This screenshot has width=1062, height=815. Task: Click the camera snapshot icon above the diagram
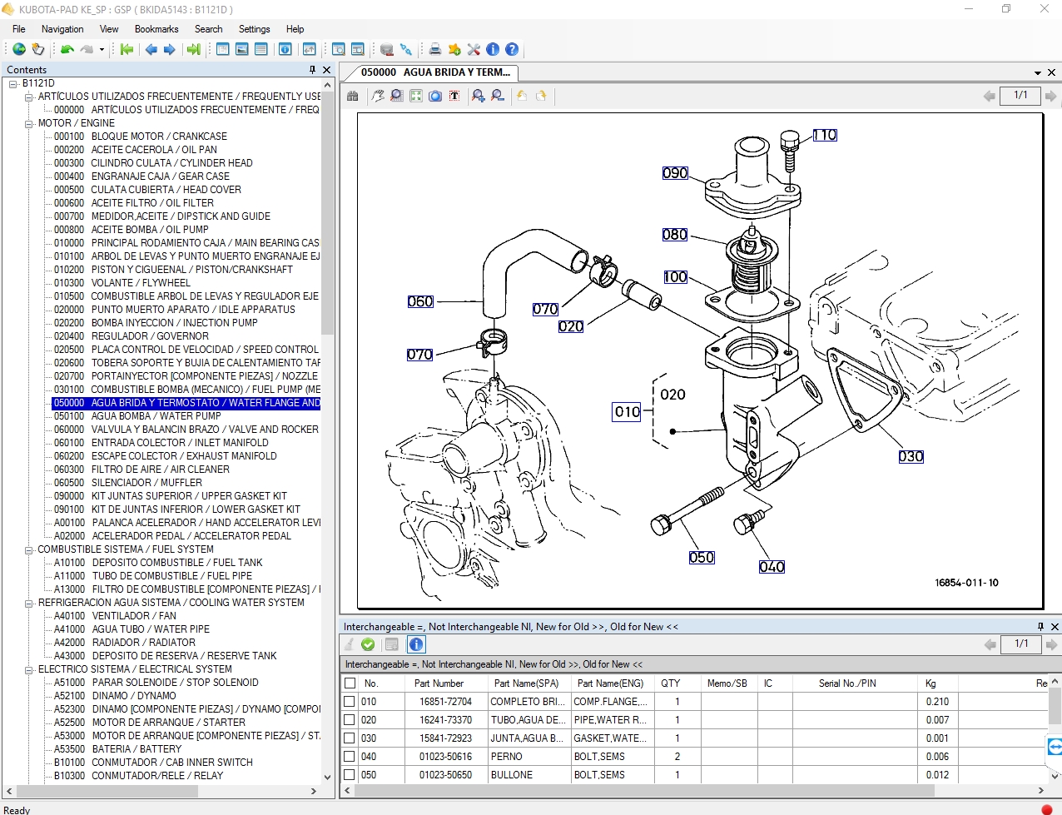pyautogui.click(x=435, y=96)
